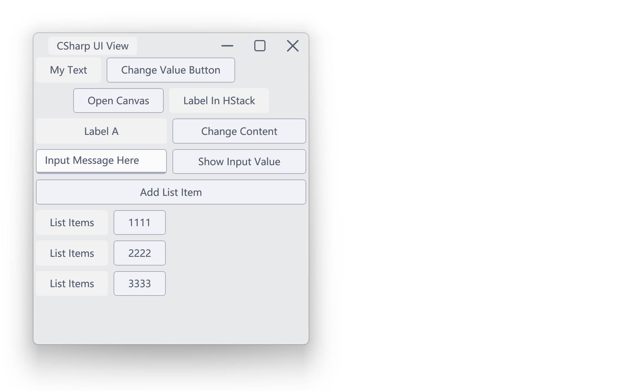The image size is (618, 391).
Task: Maximize the CSharp UI View window
Action: (260, 46)
